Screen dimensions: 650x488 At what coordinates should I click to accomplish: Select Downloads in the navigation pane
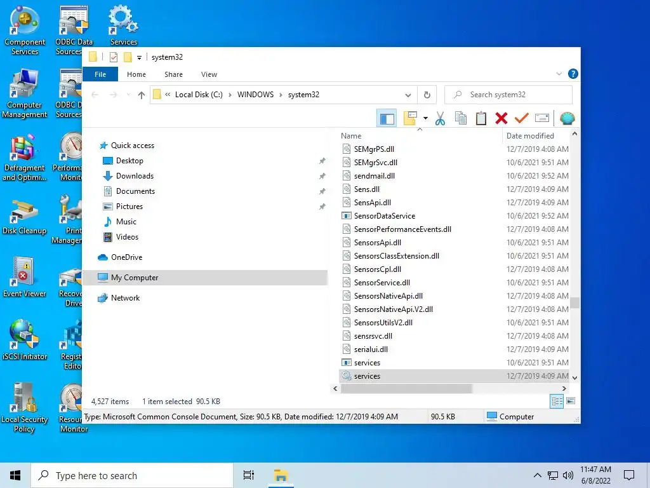click(x=135, y=176)
